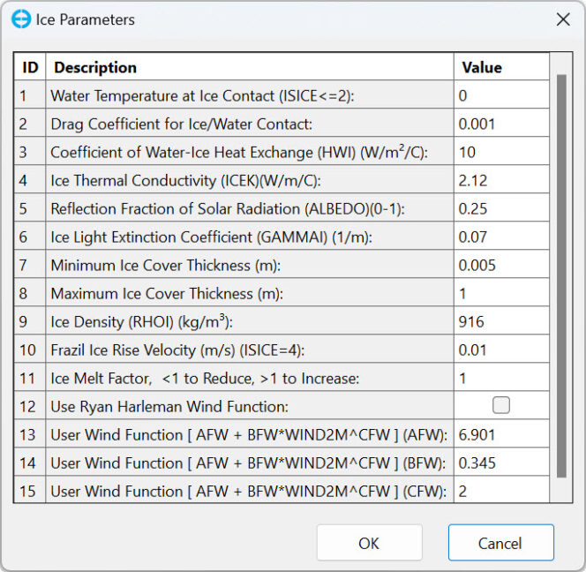
Task: Select Water Temperature at Ice Contact value field
Action: point(500,95)
